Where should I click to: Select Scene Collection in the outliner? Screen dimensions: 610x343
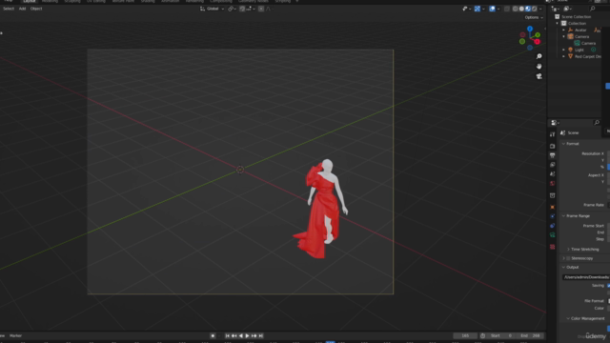576,17
